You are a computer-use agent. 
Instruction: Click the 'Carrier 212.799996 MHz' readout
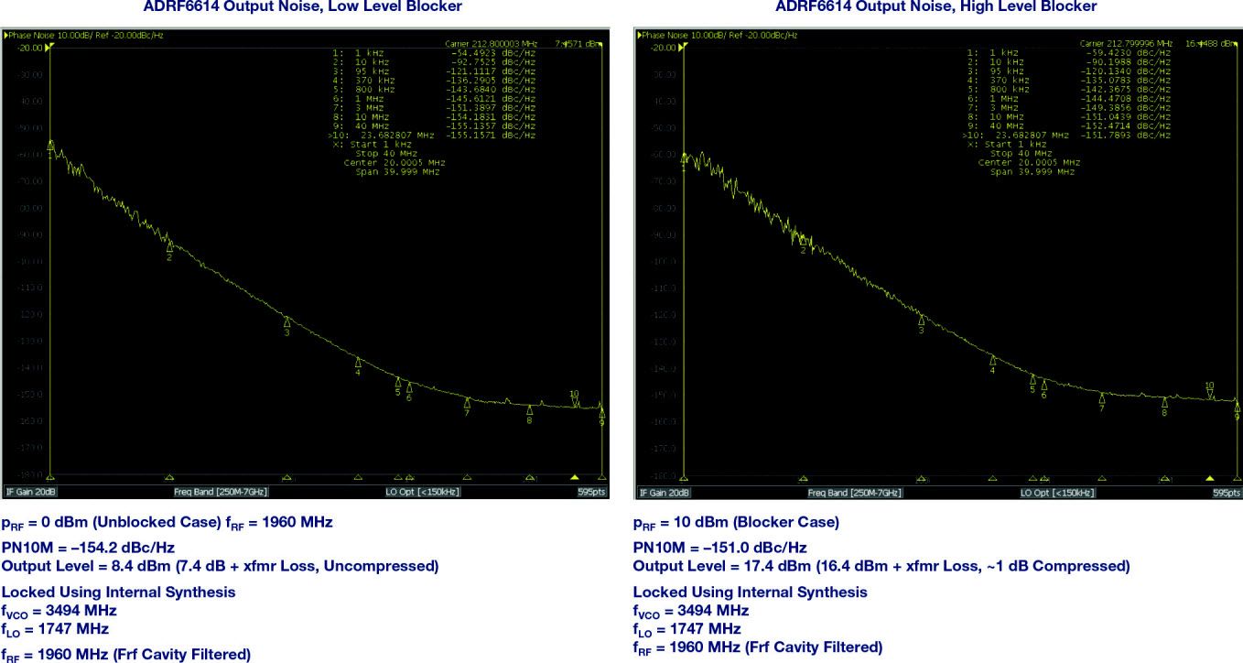click(x=1128, y=43)
